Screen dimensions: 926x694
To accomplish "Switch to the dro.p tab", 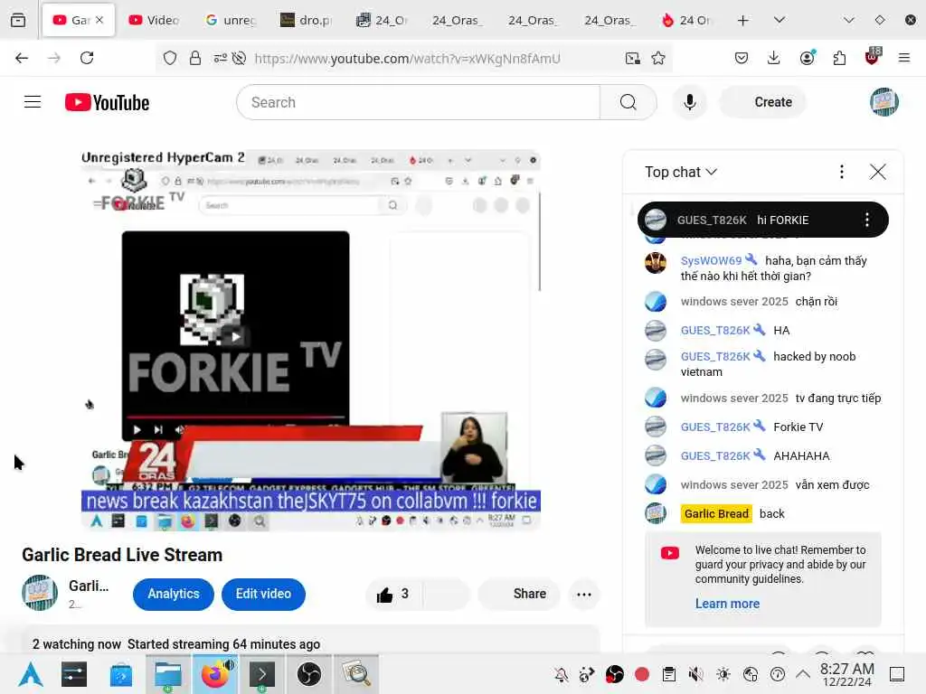I will [x=306, y=20].
